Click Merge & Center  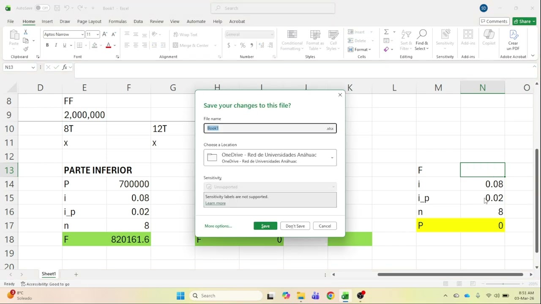click(x=191, y=45)
